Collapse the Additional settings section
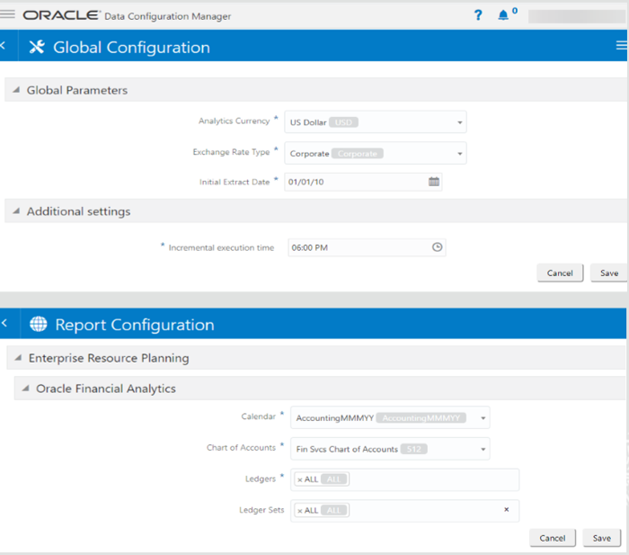This screenshot has width=629, height=555. (x=16, y=210)
